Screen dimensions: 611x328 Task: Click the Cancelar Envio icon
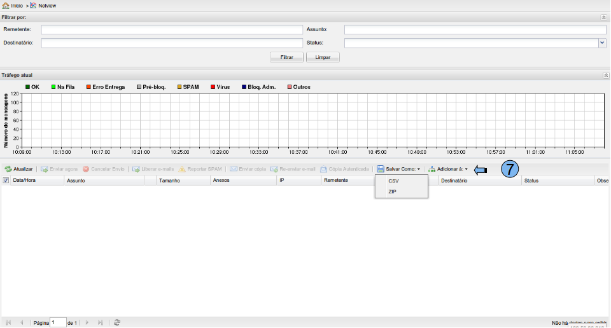coord(86,170)
